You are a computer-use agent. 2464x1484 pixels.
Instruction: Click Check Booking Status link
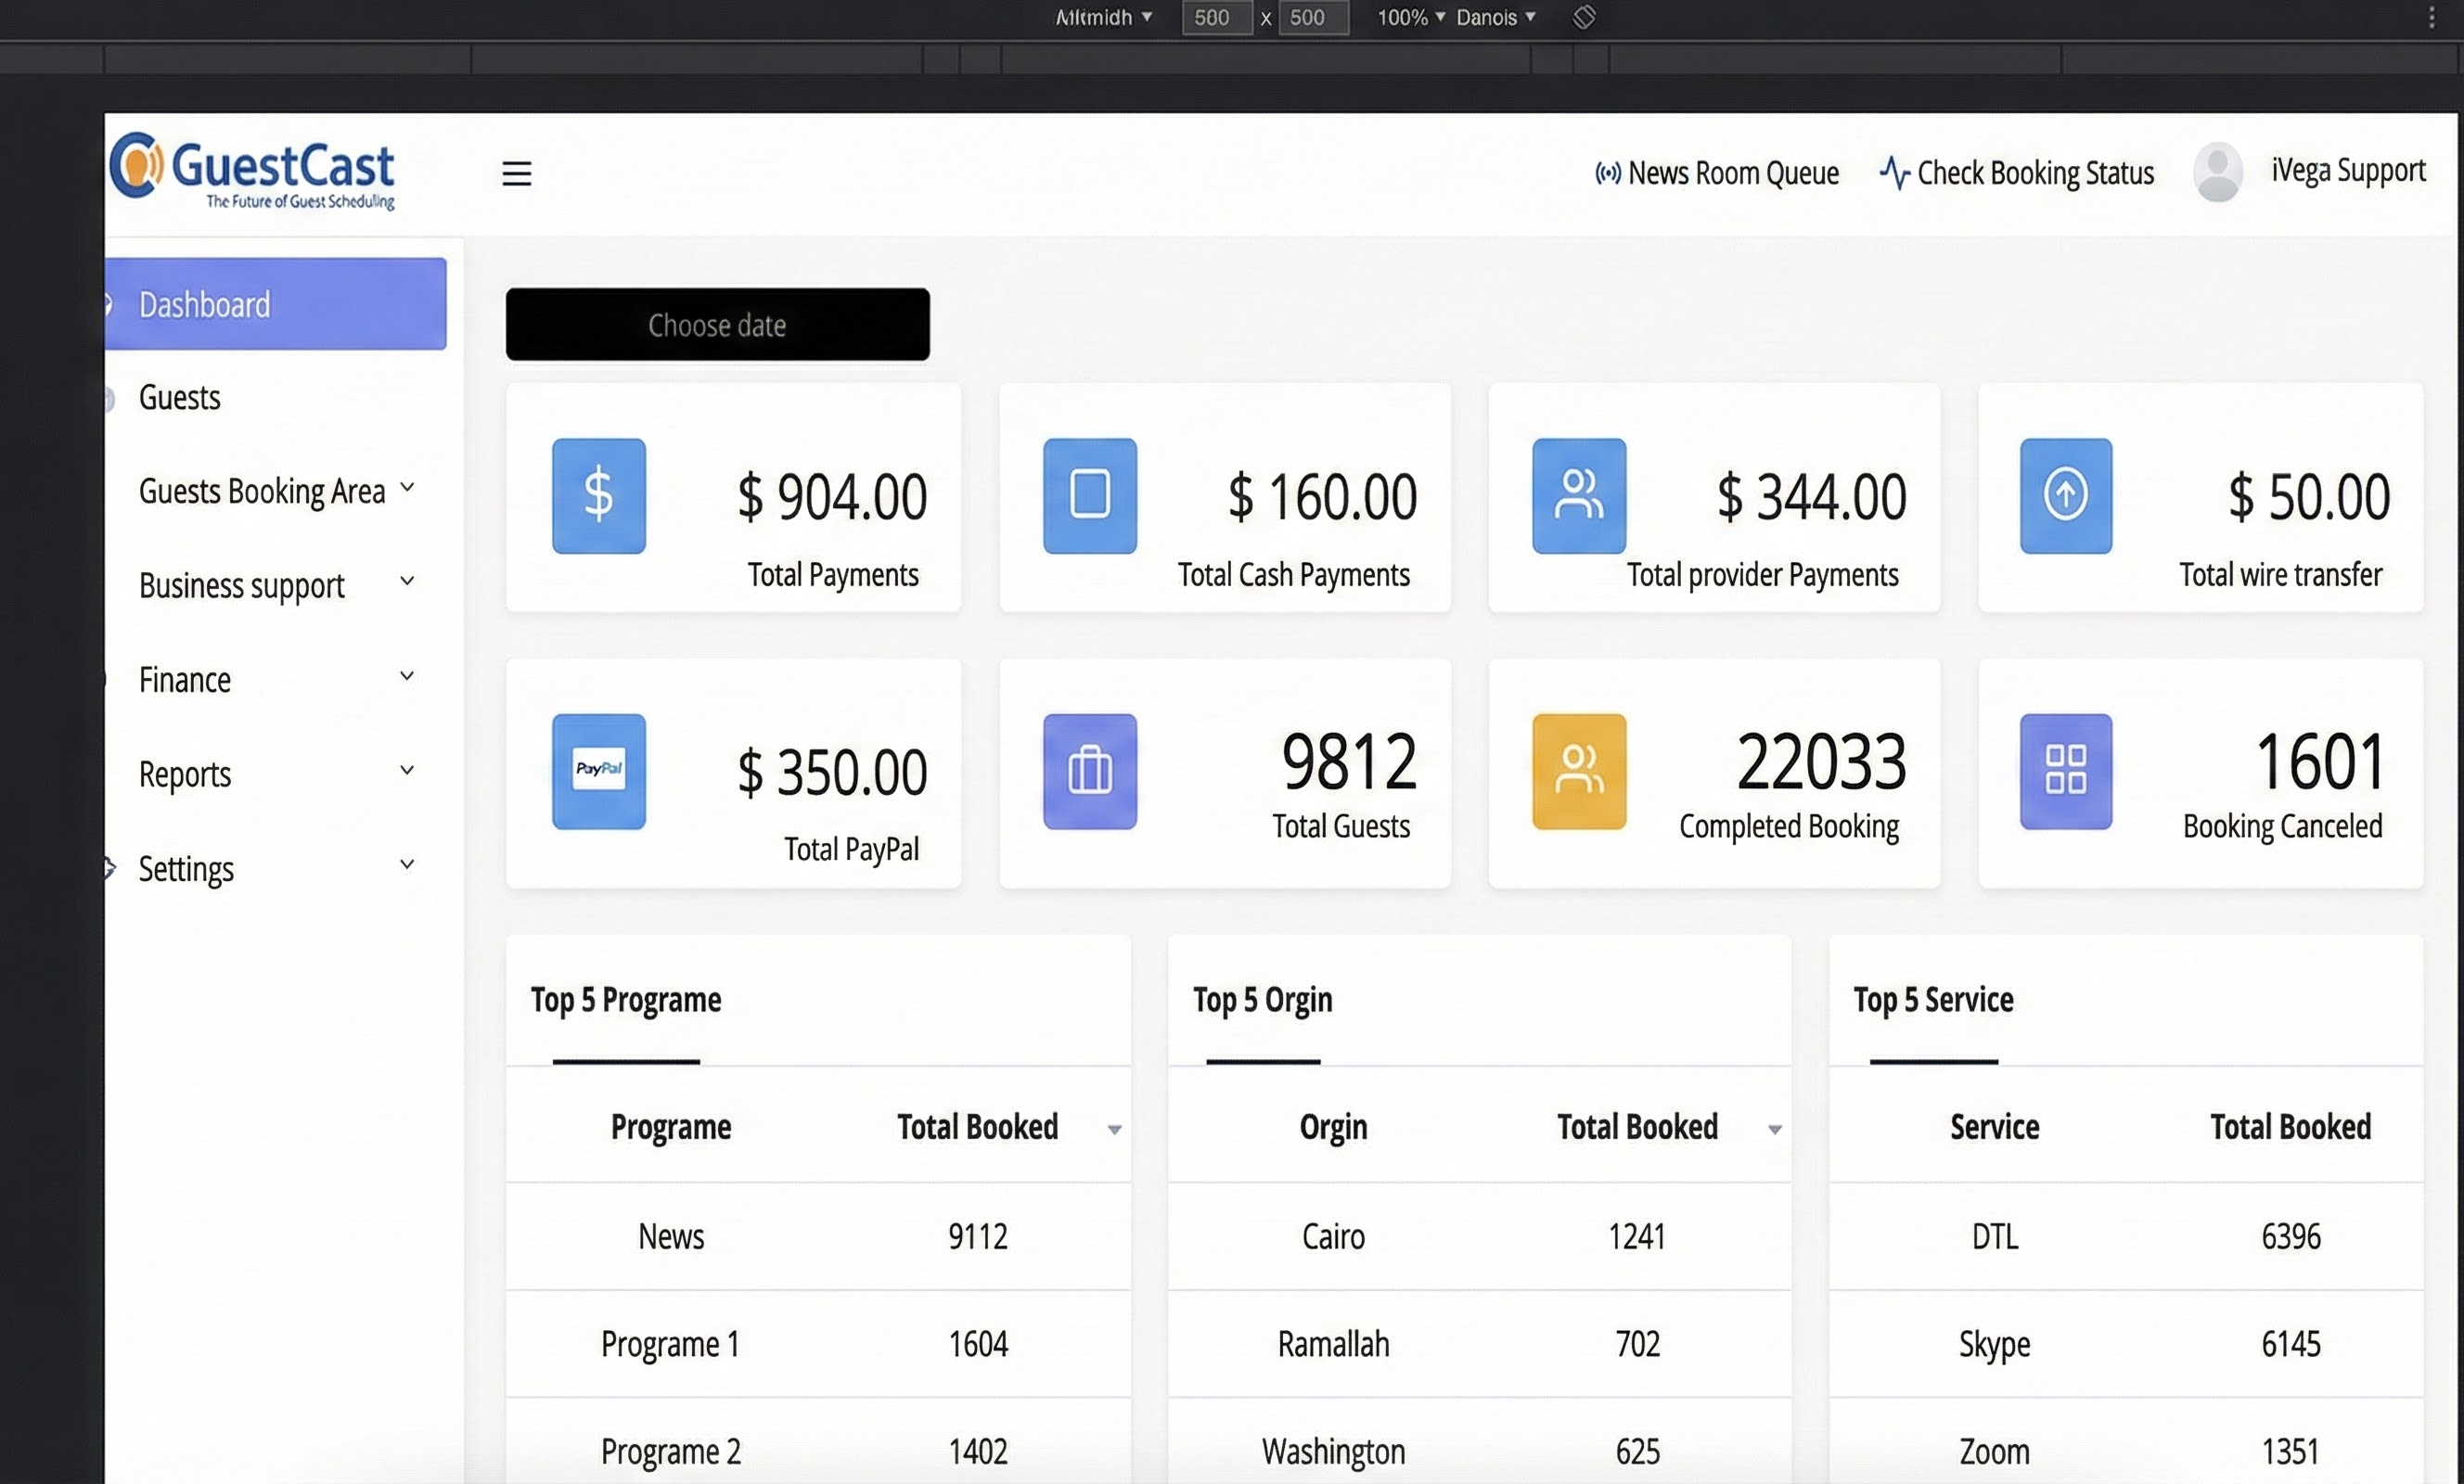pos(2016,173)
